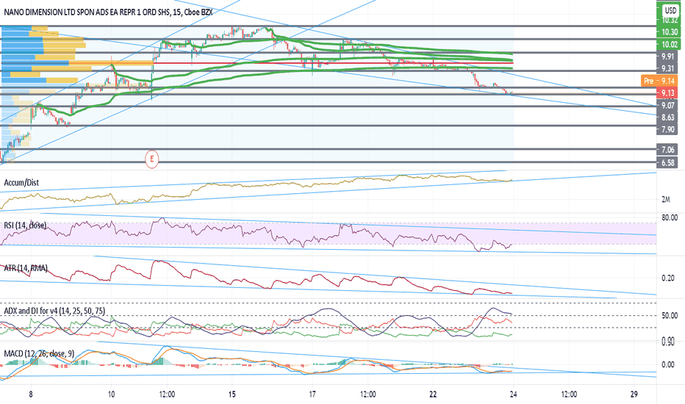Click the 80.00 value on RSI scale
The height and width of the screenshot is (404, 685).
pos(670,217)
